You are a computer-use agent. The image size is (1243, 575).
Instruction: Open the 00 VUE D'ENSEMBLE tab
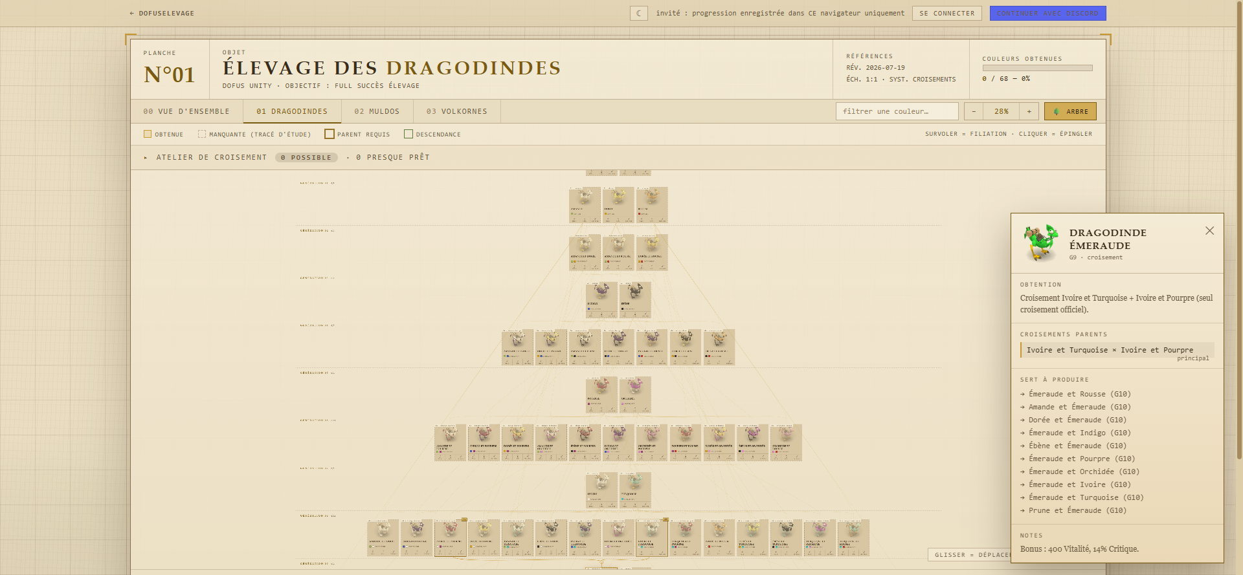click(x=186, y=111)
